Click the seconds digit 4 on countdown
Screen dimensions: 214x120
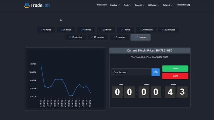point(170,92)
